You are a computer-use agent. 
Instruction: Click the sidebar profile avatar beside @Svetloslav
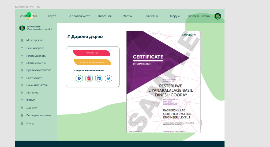[22, 28]
